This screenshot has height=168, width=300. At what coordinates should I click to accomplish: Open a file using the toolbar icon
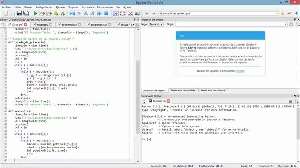13,14
